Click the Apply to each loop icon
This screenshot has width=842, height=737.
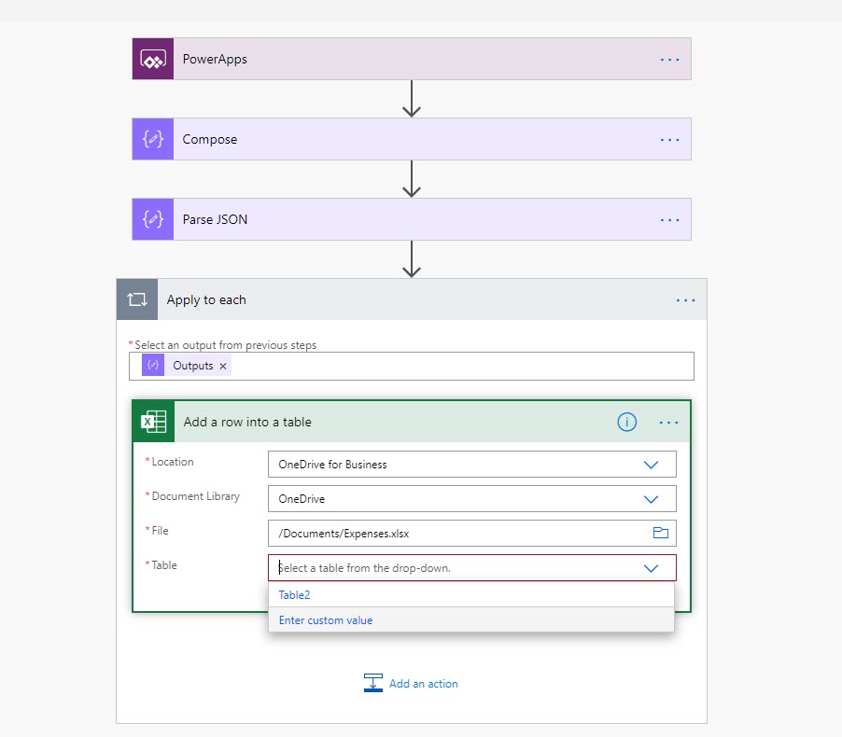click(137, 299)
